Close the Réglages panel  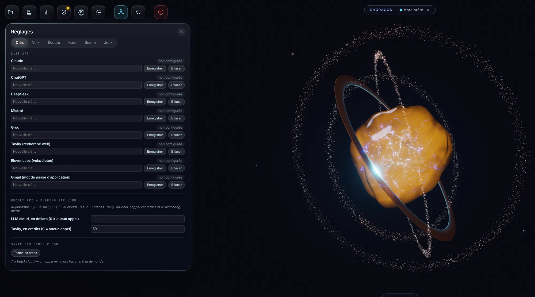[x=182, y=32]
